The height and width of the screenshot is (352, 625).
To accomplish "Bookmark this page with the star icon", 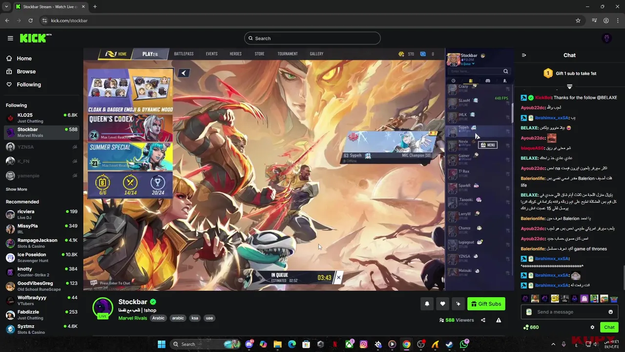I will 578,21.
